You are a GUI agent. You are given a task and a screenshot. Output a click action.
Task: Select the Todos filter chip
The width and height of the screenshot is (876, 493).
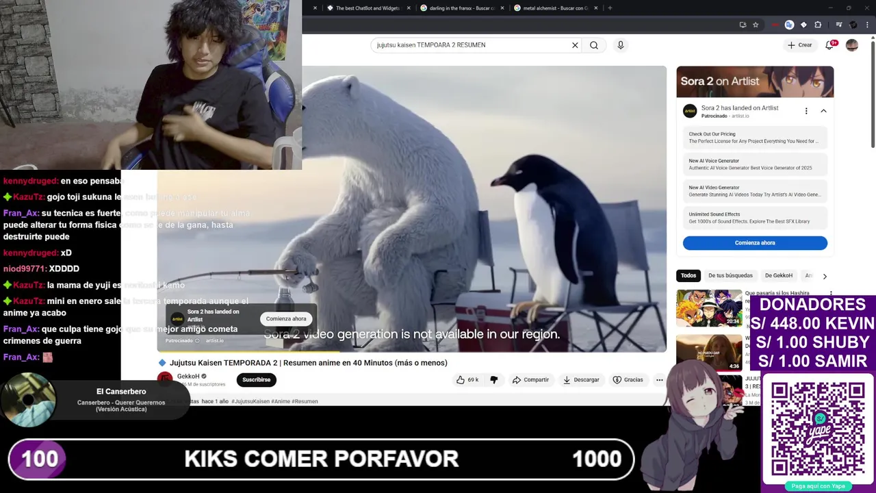pyautogui.click(x=688, y=276)
